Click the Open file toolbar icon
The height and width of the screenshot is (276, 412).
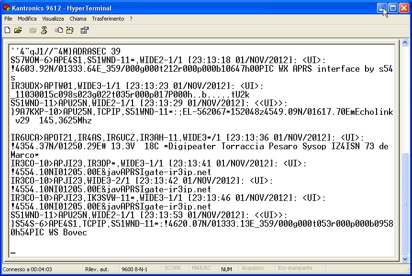click(x=18, y=30)
